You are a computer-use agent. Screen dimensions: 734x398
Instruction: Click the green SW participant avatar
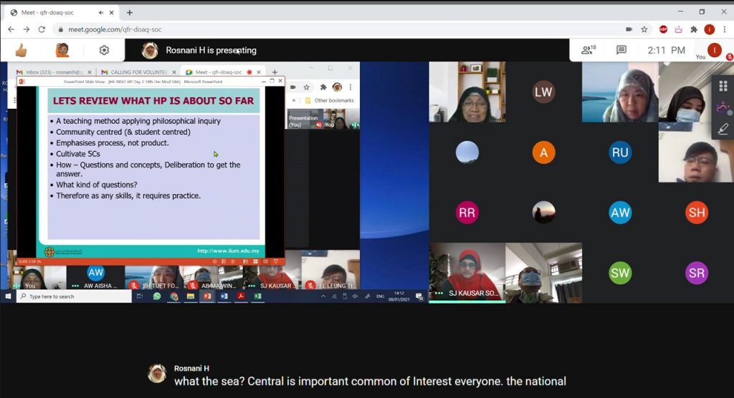pos(620,273)
